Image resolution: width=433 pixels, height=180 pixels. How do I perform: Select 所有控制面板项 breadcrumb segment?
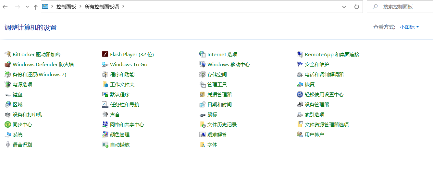pos(102,7)
